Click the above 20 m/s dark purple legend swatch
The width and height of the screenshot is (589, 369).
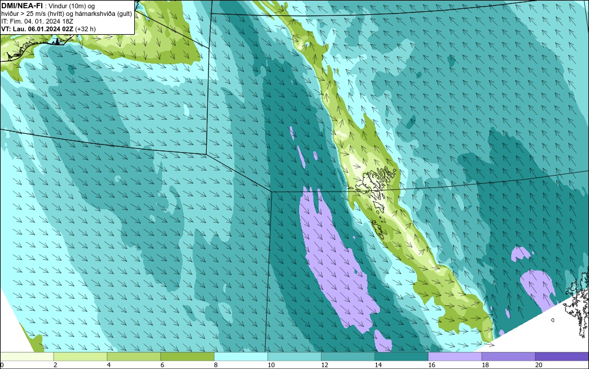562,356
